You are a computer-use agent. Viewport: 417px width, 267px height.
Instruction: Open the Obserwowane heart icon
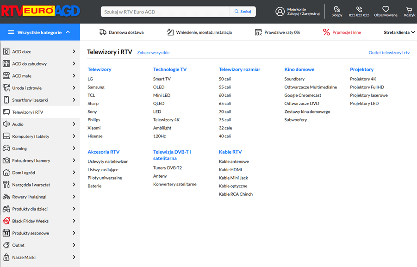[x=386, y=9]
